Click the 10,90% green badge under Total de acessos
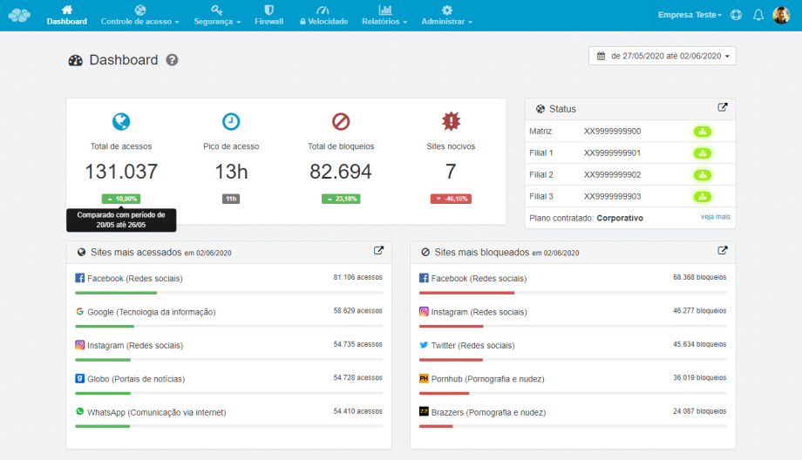Screen dimensions: 802x460 [x=120, y=199]
